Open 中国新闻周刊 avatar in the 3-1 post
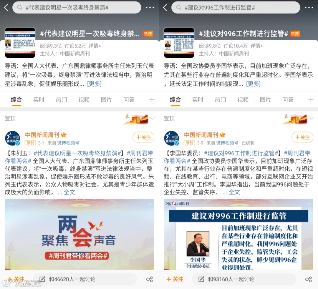The height and width of the screenshot is (289, 318). click(x=13, y=138)
